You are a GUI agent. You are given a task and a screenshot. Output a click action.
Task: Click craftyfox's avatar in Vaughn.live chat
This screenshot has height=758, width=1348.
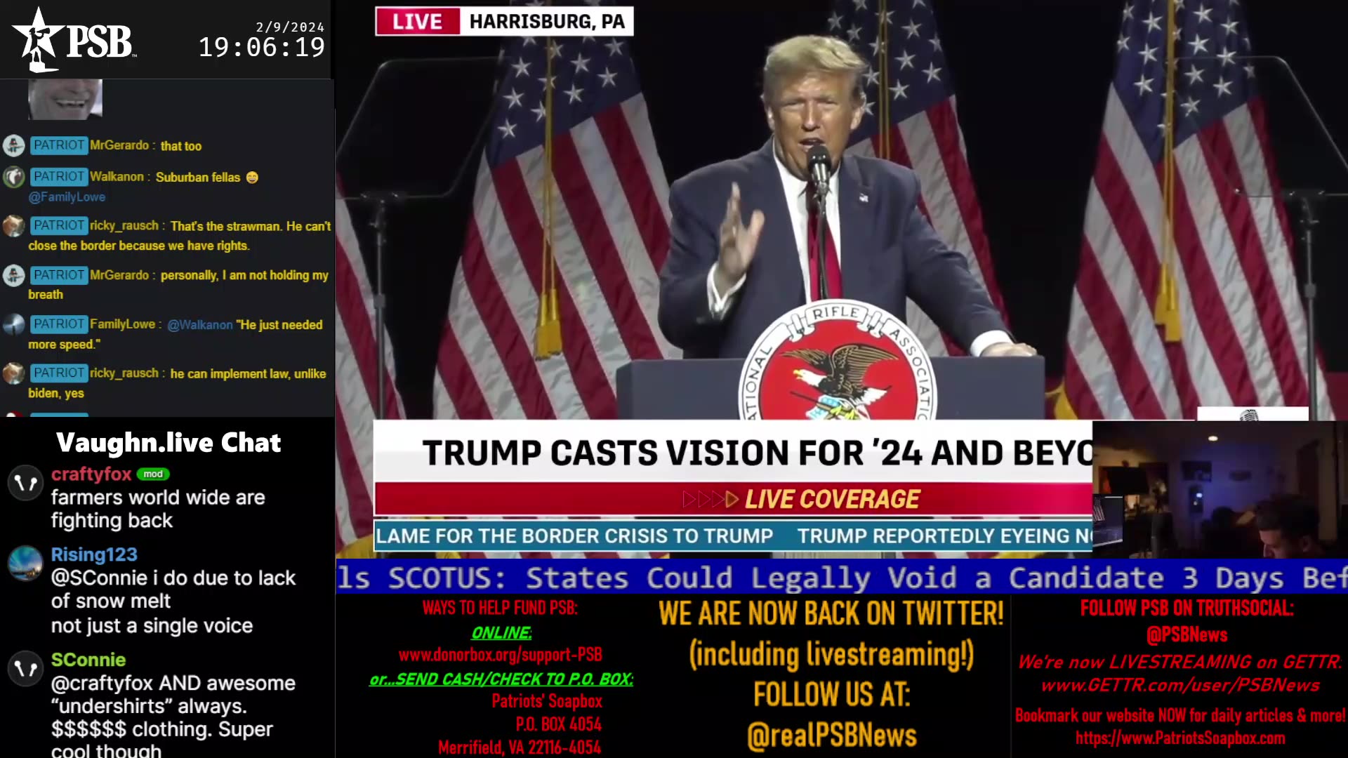26,483
